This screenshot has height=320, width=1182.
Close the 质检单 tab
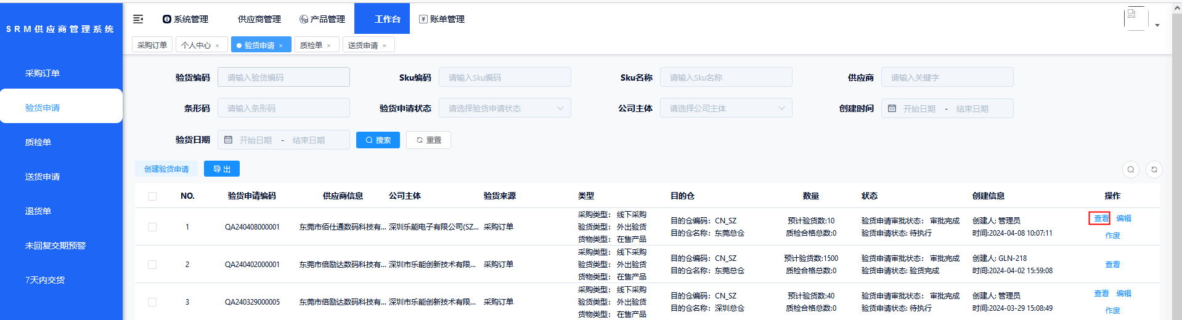pos(329,46)
